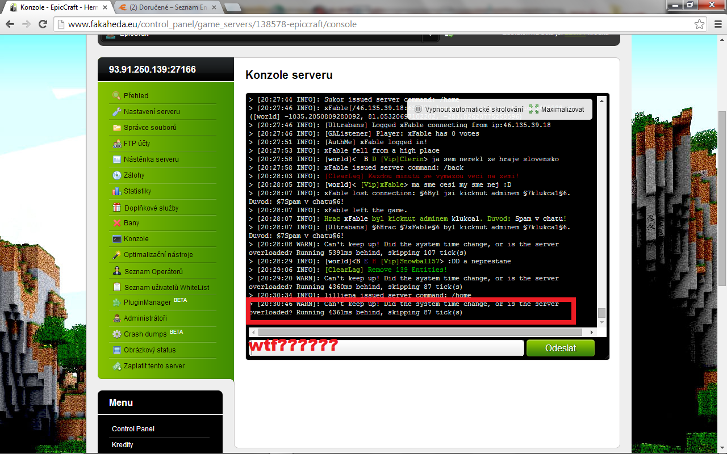Viewport: 727px width, 454px height.
Task: Click log line lilliena issued server command
Action: 360,295
